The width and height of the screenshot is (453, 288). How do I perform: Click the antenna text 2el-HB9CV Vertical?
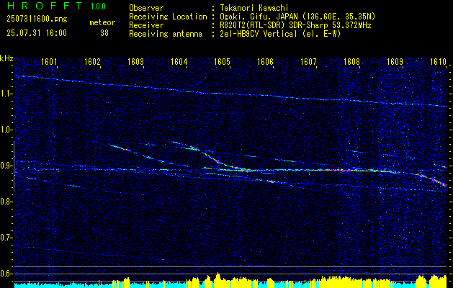pyautogui.click(x=258, y=34)
